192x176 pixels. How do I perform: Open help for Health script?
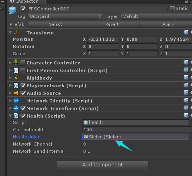click(x=186, y=116)
